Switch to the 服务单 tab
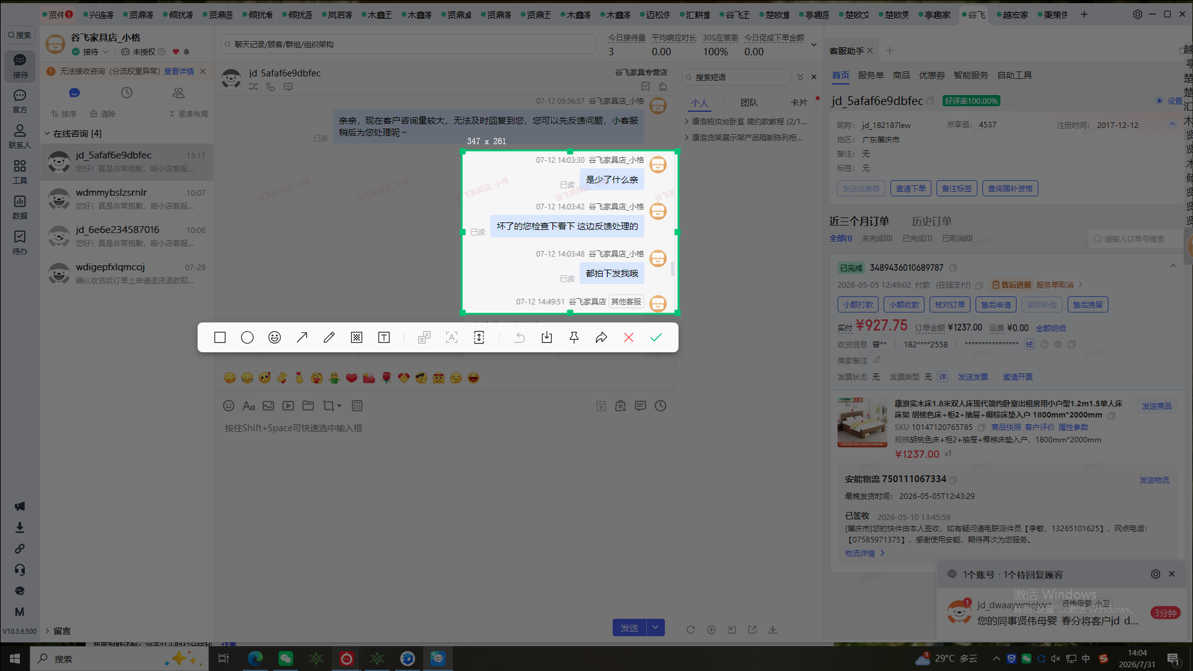 871,75
